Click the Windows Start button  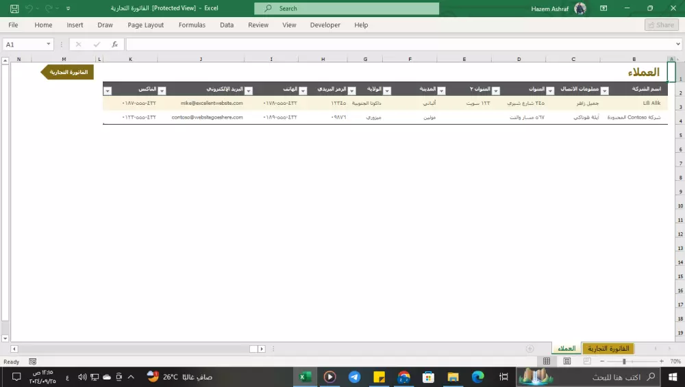point(673,377)
